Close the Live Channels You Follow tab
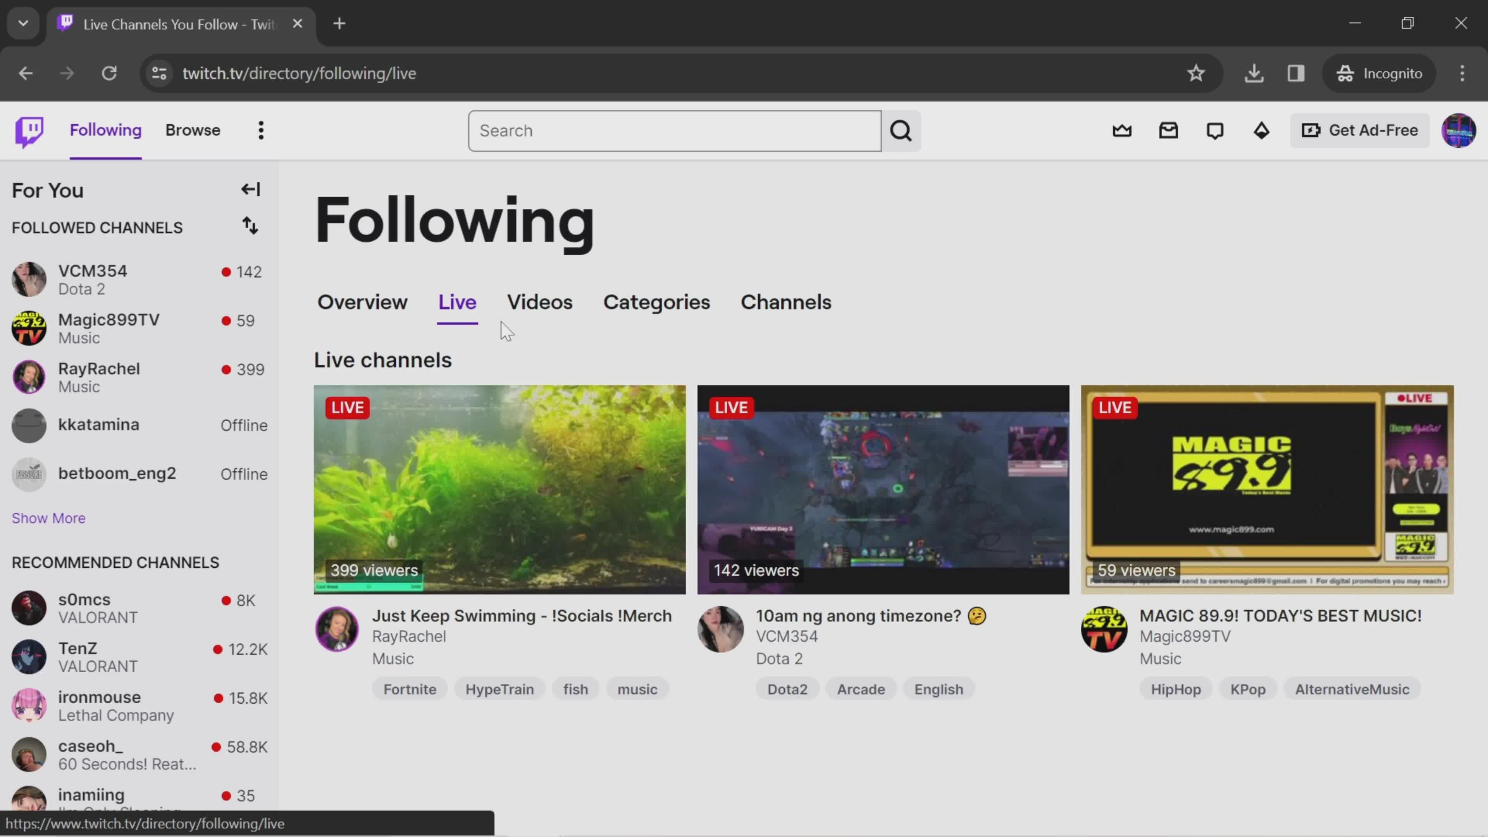 coord(298,24)
